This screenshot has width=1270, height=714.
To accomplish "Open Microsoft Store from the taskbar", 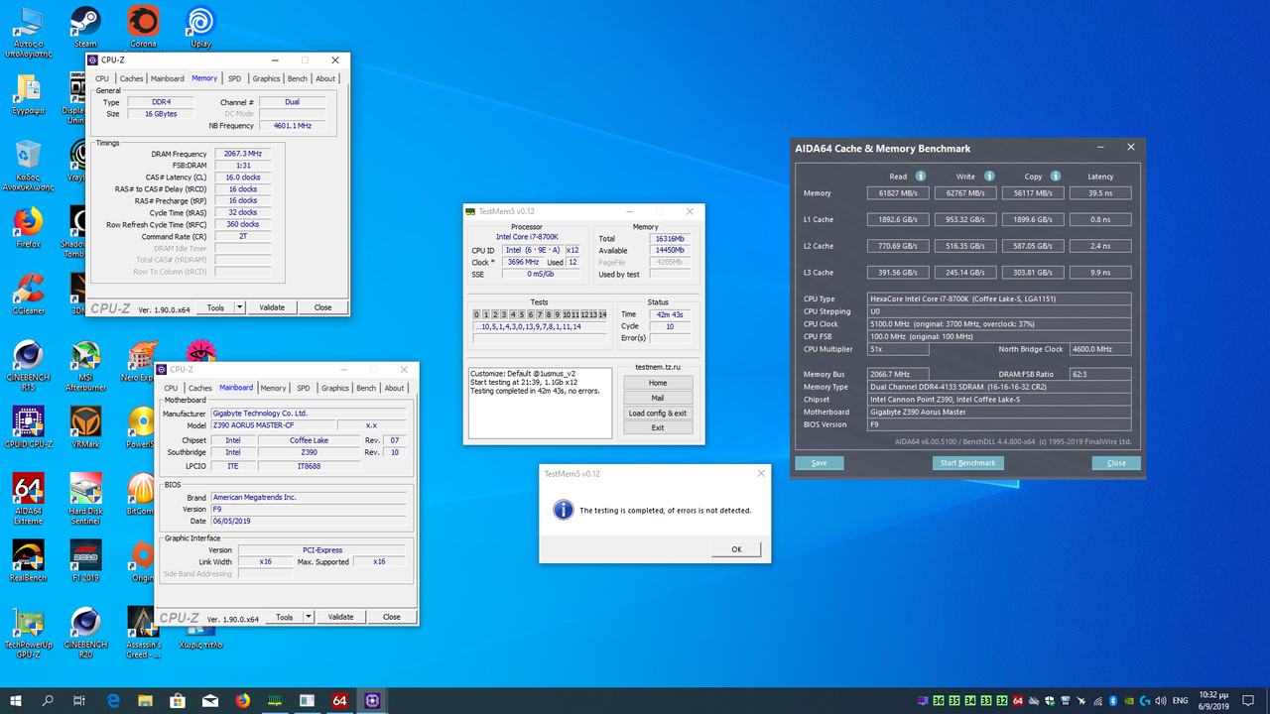I will point(178,700).
